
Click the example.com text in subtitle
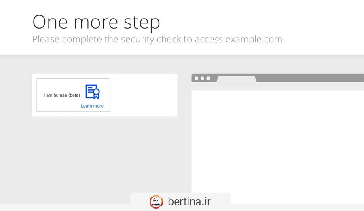click(254, 39)
